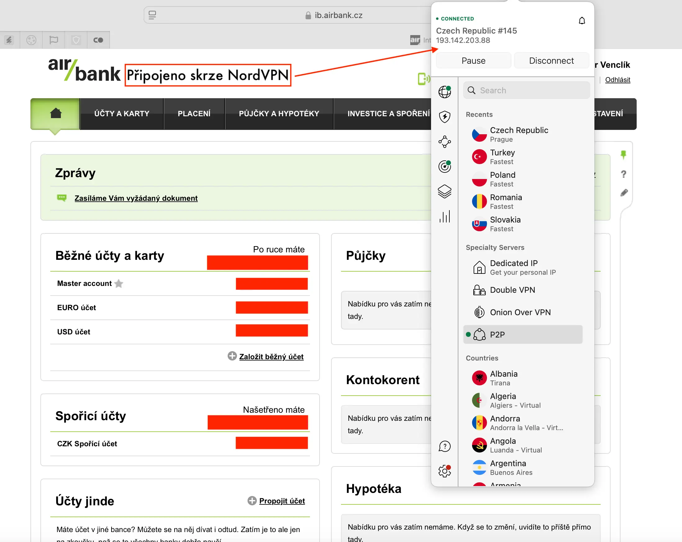Screen dimensions: 682x542
Task: Open NordVPN settings gear icon
Action: coord(444,471)
